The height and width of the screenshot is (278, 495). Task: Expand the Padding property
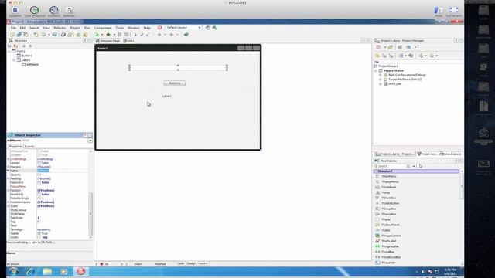click(9, 178)
